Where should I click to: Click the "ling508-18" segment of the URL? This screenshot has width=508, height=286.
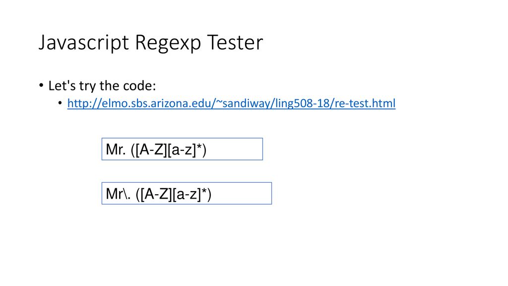pos(303,103)
